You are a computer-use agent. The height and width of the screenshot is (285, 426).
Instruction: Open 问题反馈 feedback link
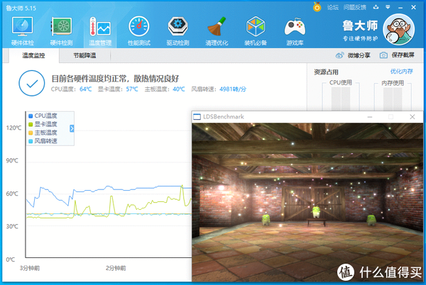click(x=354, y=7)
